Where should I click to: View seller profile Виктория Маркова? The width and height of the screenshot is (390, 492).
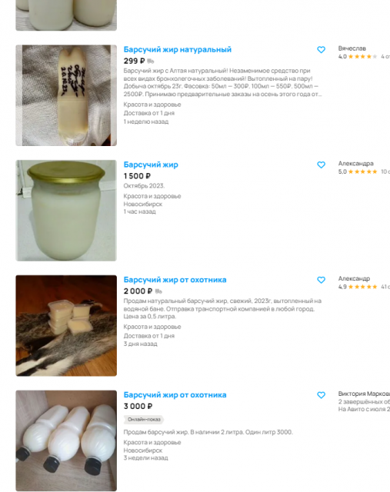point(364,394)
